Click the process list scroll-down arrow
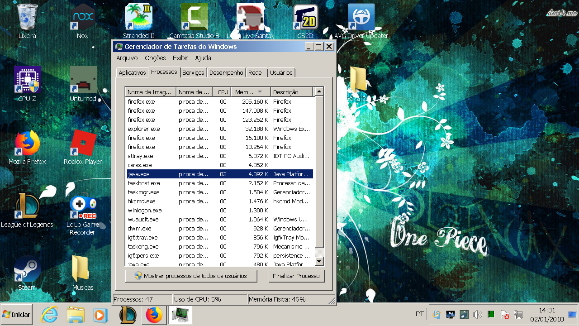 319,261
